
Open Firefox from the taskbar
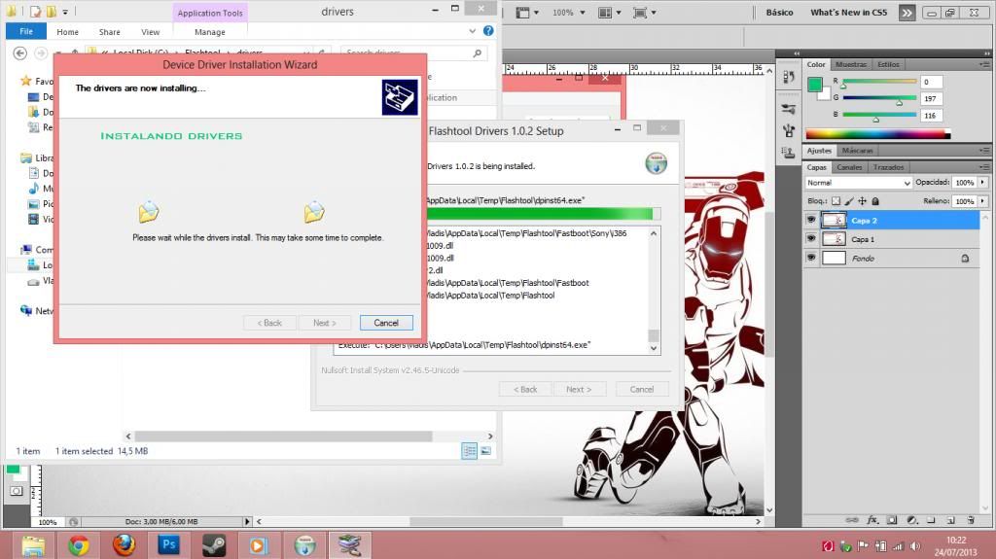pos(124,545)
